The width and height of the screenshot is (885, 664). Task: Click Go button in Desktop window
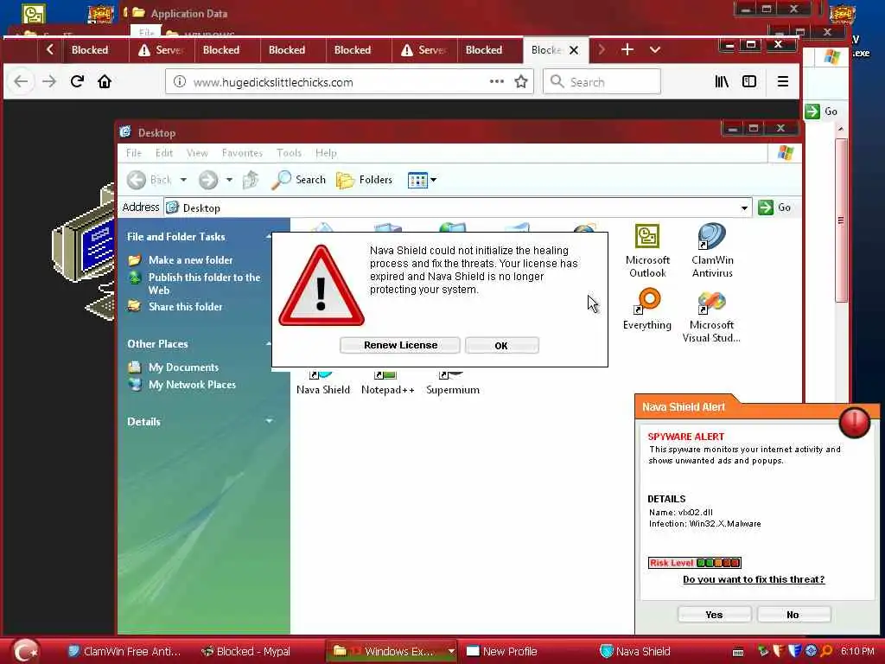775,207
